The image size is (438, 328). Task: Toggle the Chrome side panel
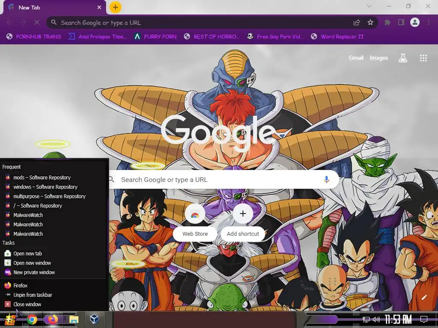[401, 22]
